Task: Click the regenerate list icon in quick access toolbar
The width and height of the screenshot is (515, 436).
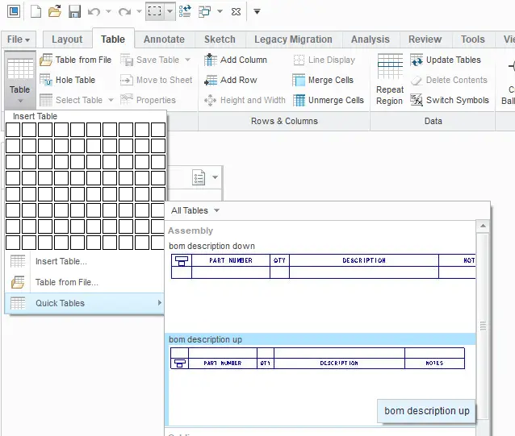Action: [185, 12]
